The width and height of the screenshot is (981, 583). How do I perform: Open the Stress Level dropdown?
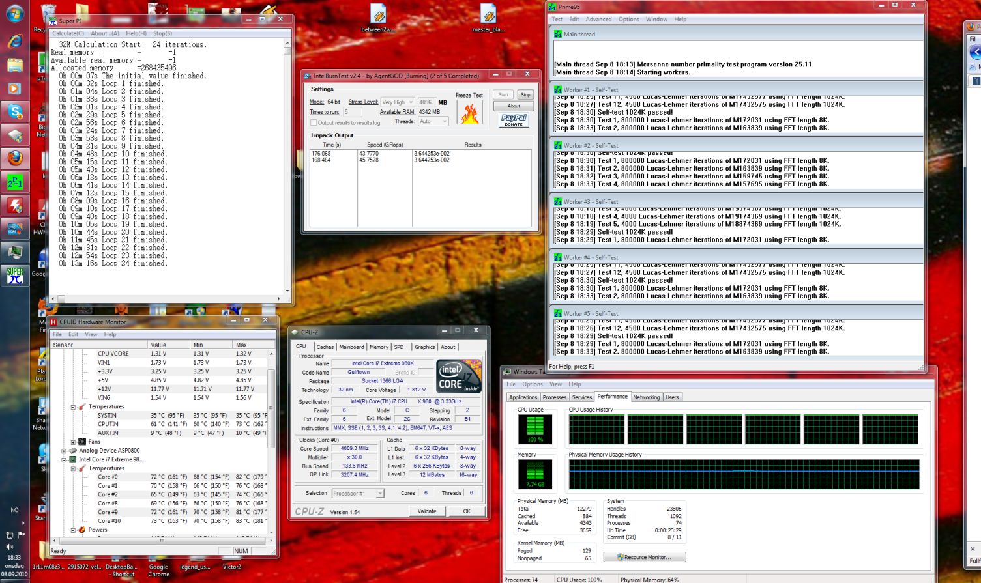(x=398, y=102)
